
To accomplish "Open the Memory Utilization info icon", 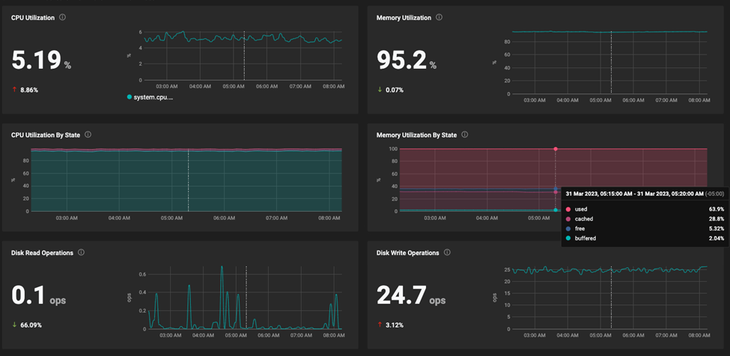I will 439,17.
